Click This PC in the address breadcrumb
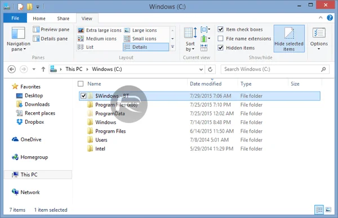Image resolution: width=338 pixels, height=218 pixels. [74, 69]
